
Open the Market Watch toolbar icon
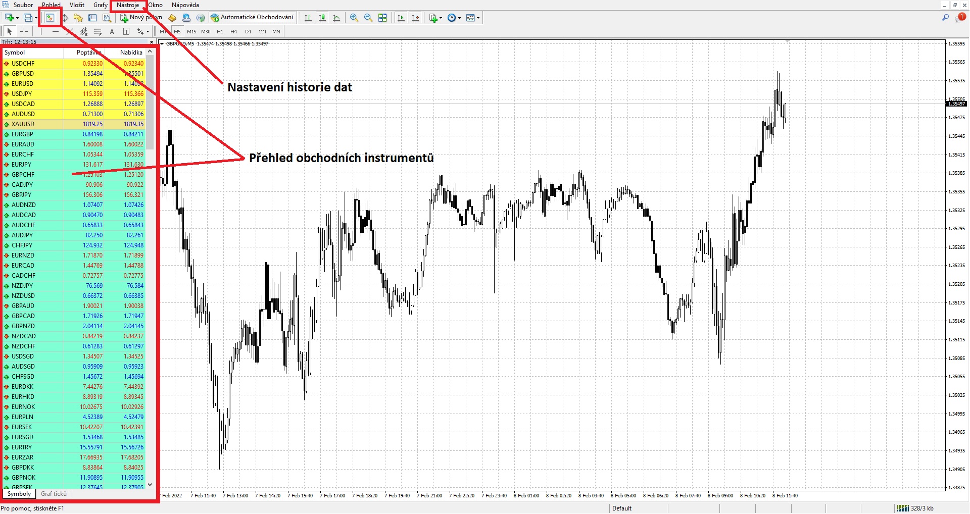tap(50, 18)
